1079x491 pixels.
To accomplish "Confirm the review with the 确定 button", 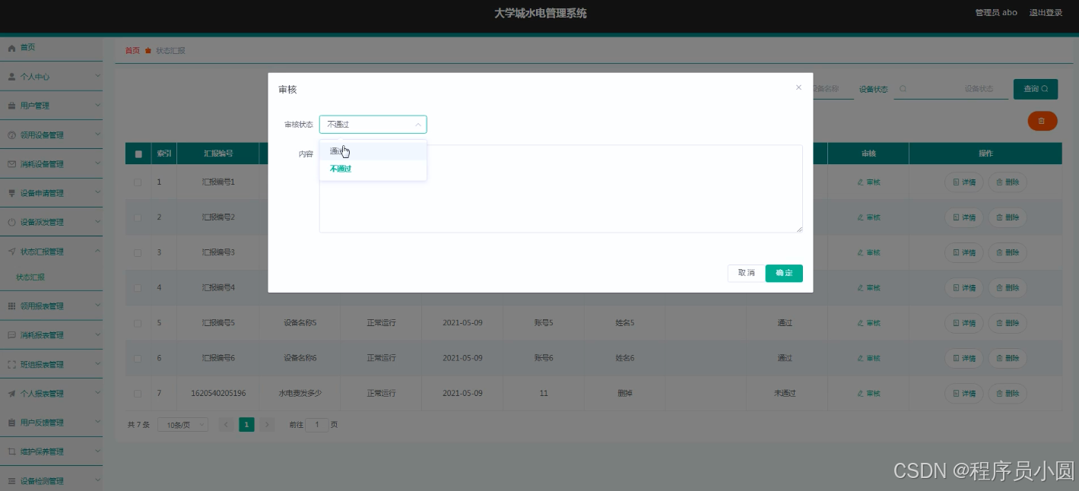I will point(784,273).
